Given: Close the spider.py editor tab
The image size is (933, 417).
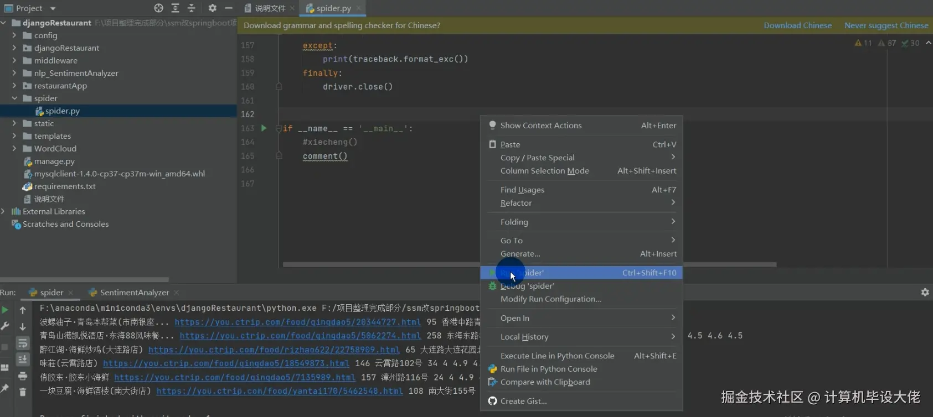Looking at the screenshot, I should tap(359, 8).
